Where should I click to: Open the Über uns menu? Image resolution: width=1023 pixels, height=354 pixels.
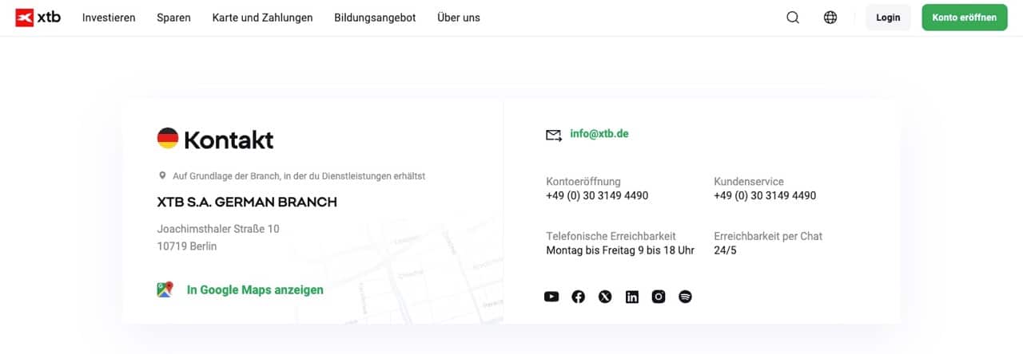[459, 18]
